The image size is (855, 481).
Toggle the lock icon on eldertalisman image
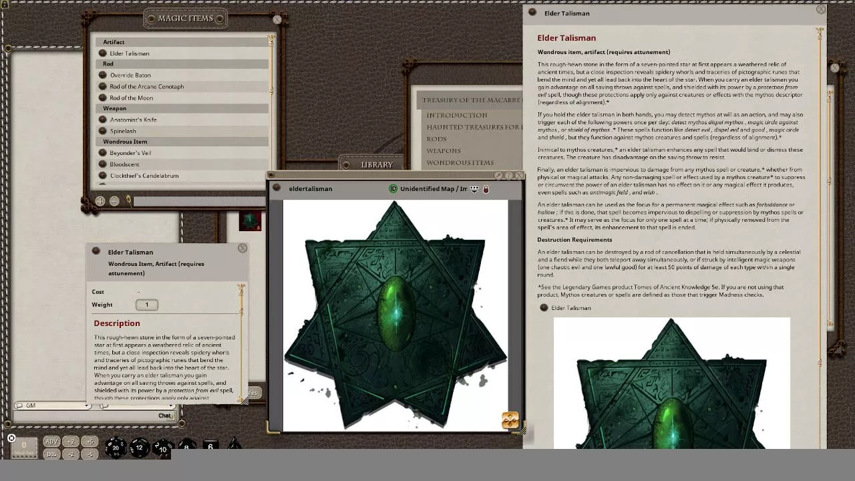[486, 189]
